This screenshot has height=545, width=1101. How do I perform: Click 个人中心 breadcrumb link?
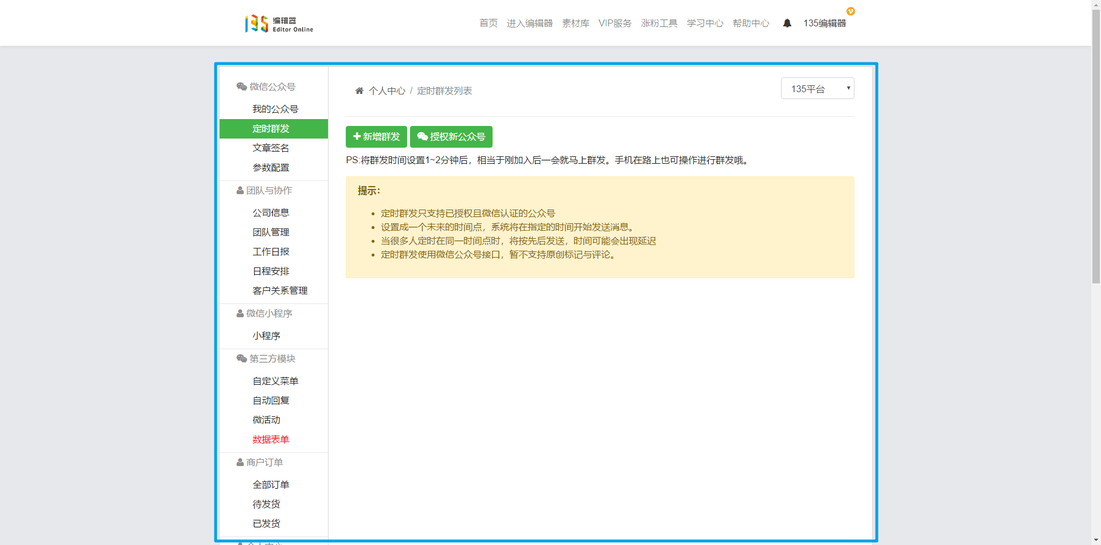[387, 91]
